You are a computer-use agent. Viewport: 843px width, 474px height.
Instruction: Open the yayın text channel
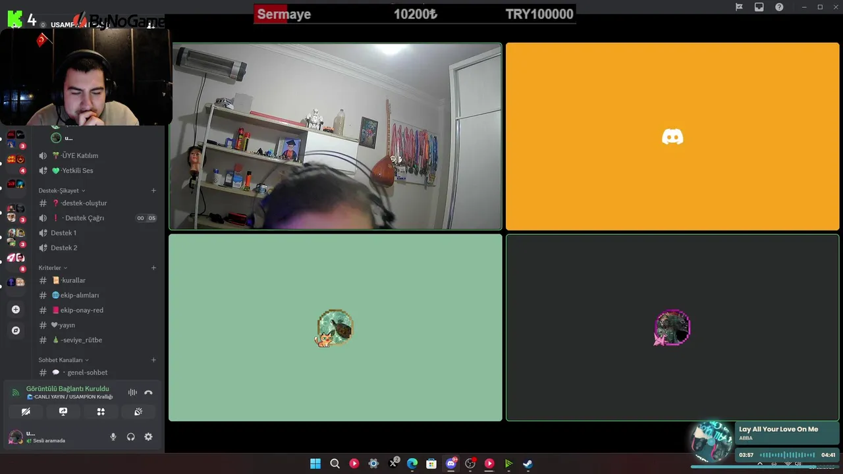97,325
